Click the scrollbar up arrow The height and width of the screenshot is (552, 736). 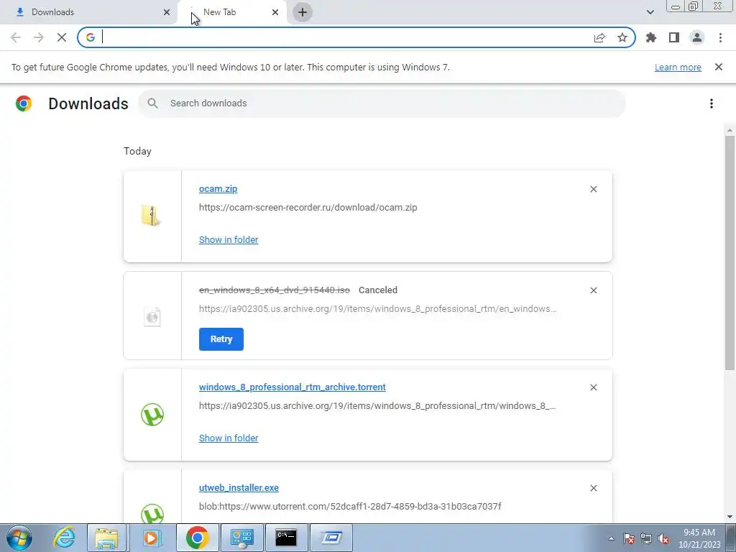click(x=730, y=130)
